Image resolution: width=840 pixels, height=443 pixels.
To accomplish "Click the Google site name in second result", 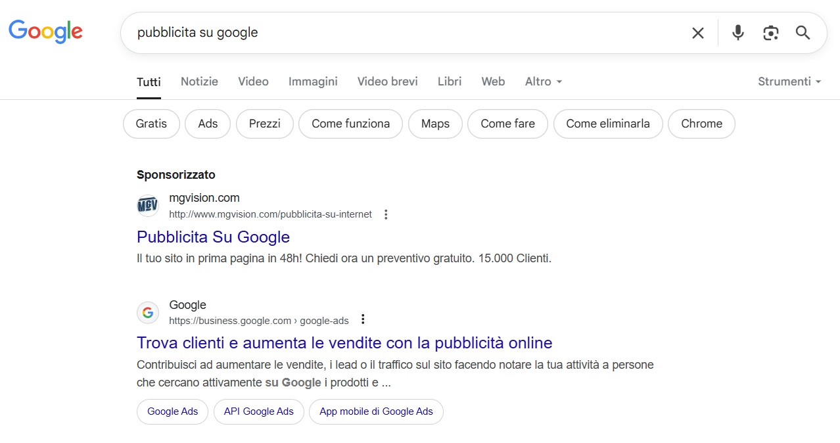I will point(187,305).
